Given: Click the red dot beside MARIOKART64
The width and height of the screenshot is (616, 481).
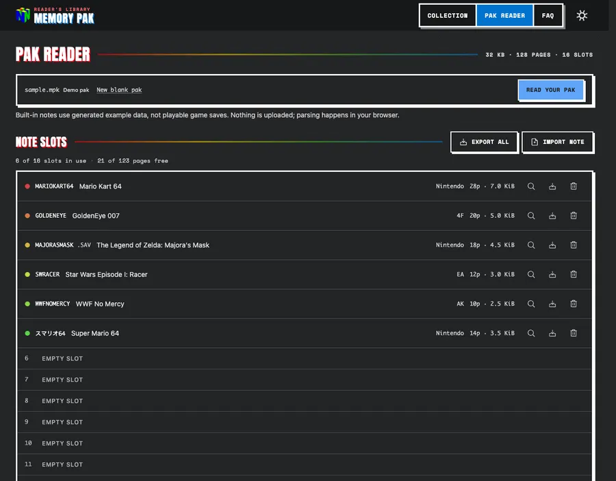Looking at the screenshot, I should (27, 186).
